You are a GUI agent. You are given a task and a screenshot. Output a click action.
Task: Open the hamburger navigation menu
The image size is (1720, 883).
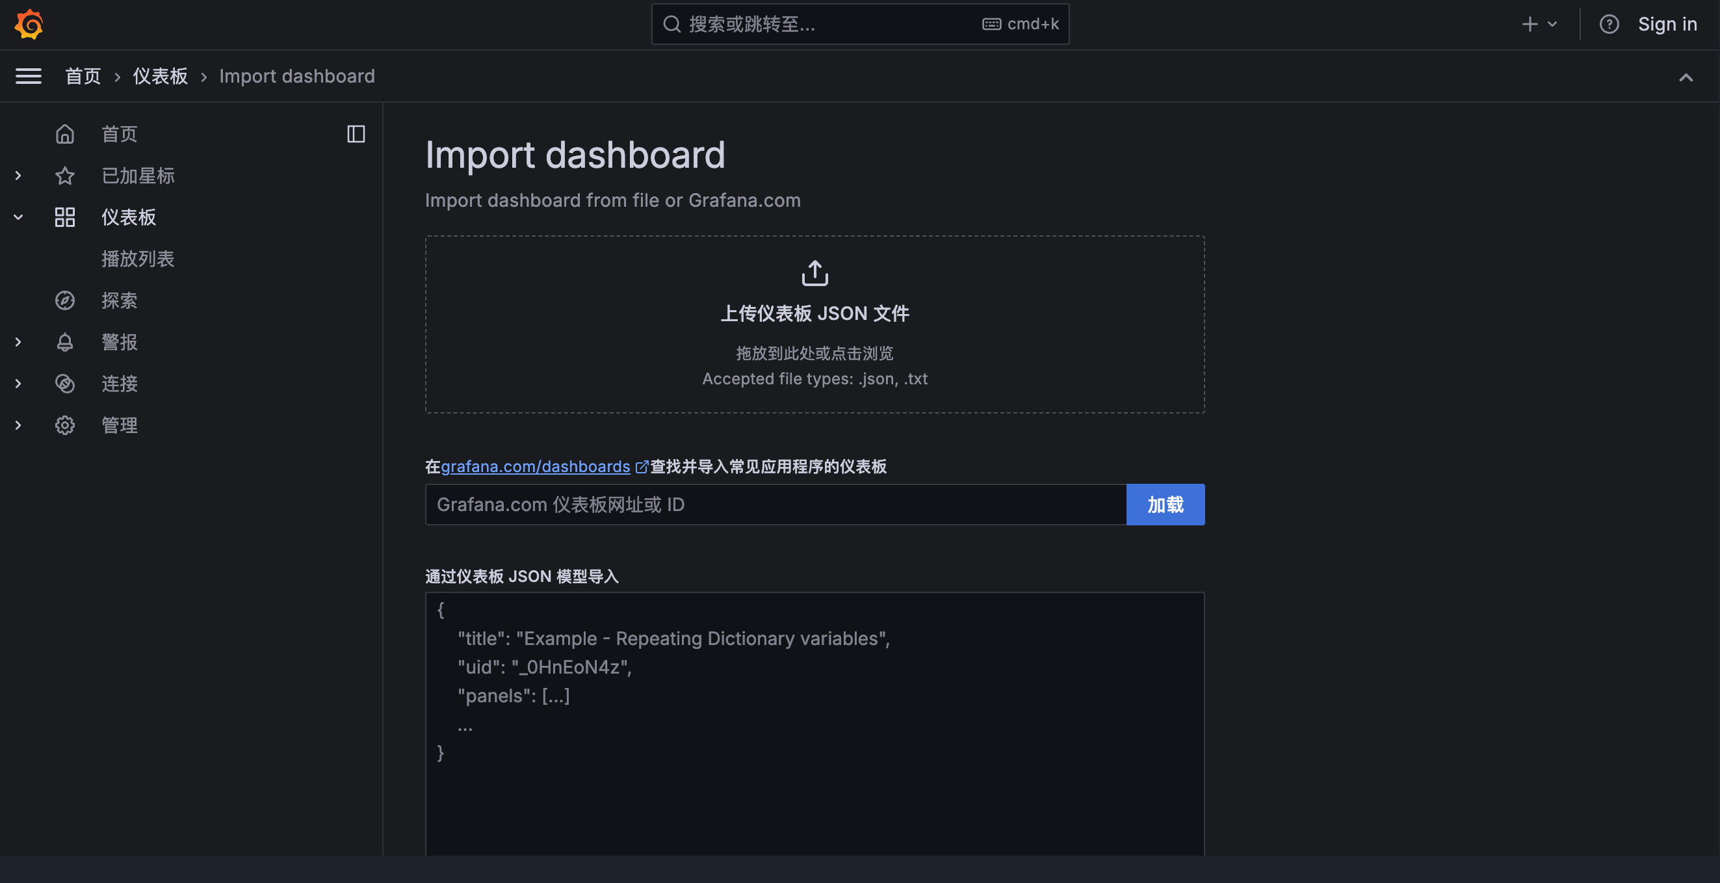(28, 76)
